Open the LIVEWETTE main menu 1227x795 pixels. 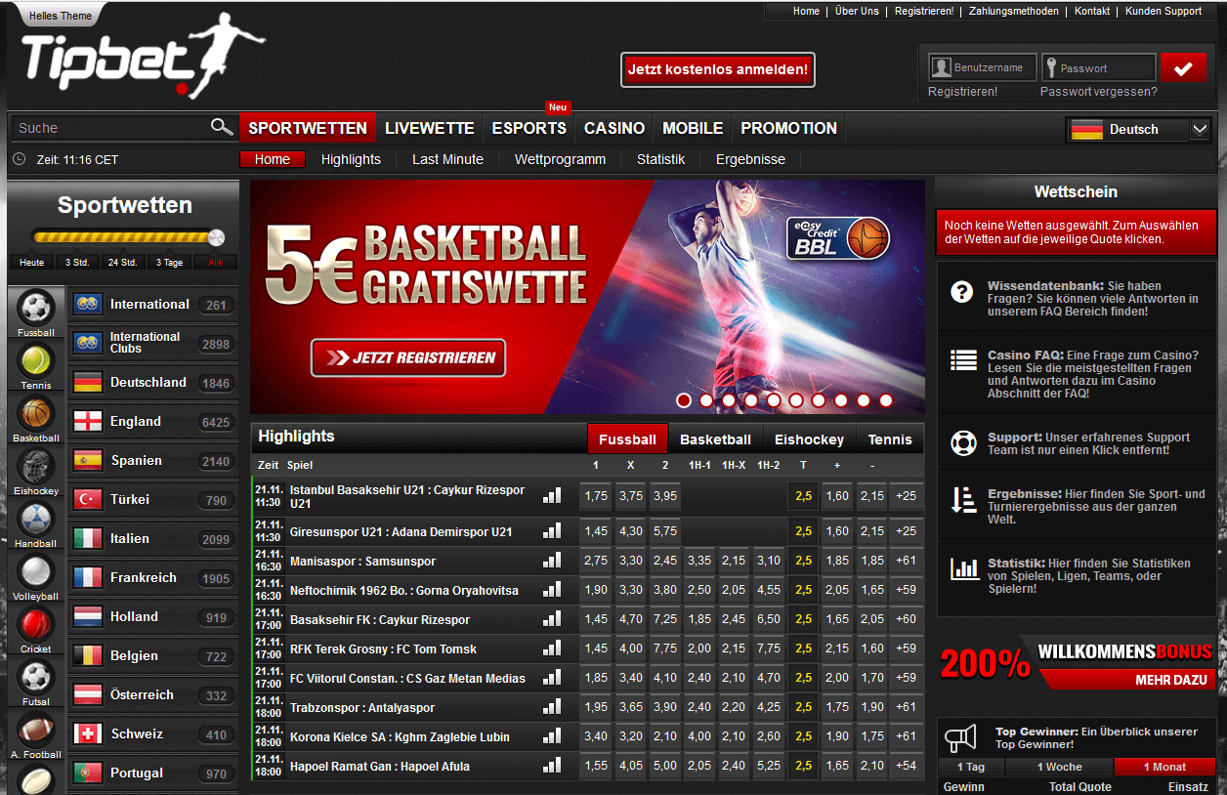click(430, 128)
